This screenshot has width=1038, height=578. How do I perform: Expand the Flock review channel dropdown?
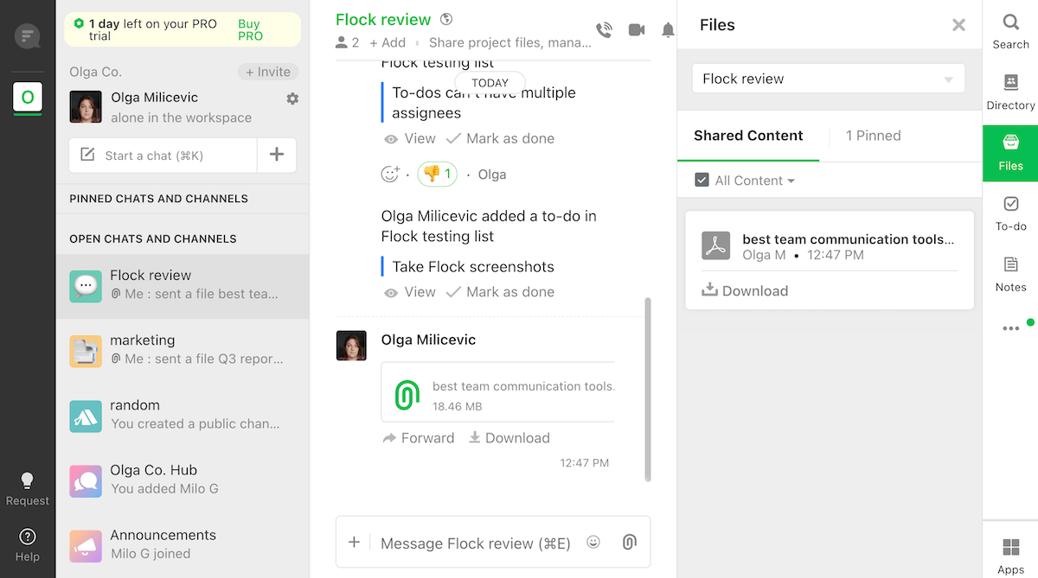click(948, 79)
